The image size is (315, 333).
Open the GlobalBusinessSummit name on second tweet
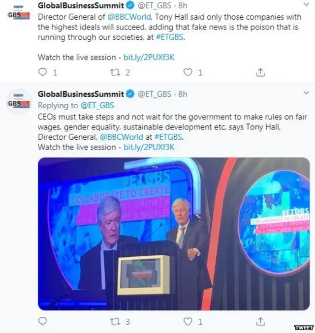point(81,94)
